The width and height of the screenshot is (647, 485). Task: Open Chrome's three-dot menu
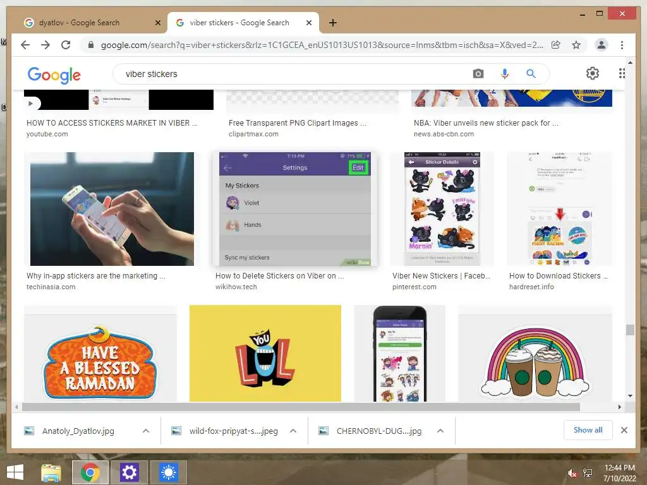(x=622, y=45)
